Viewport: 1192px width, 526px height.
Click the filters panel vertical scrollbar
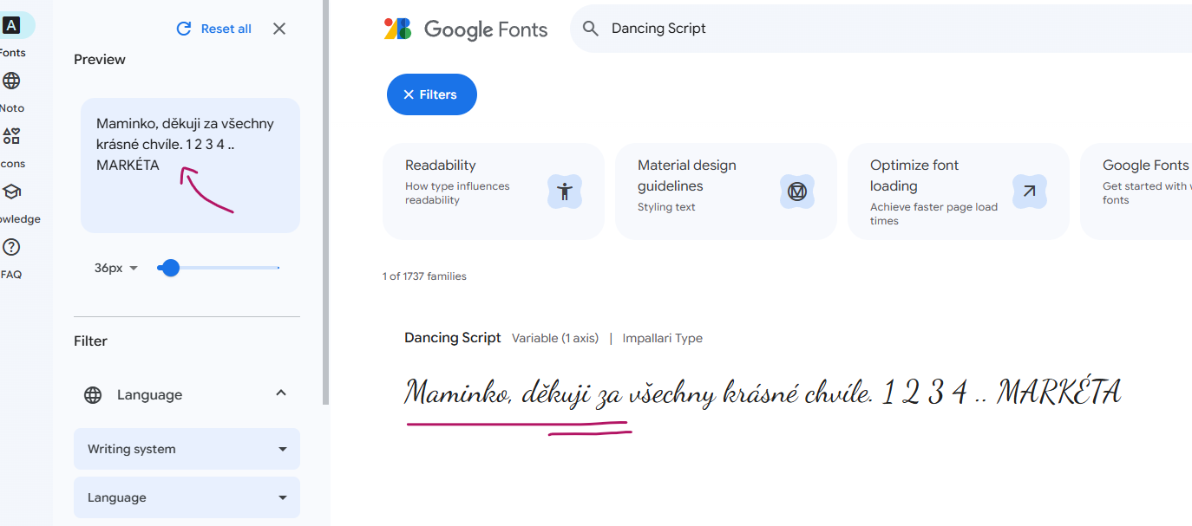326,202
